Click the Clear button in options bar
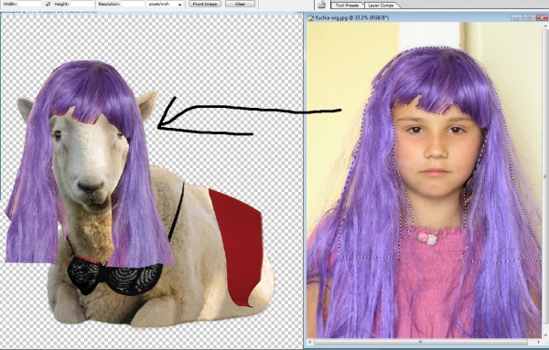549x350 pixels. pos(240,5)
